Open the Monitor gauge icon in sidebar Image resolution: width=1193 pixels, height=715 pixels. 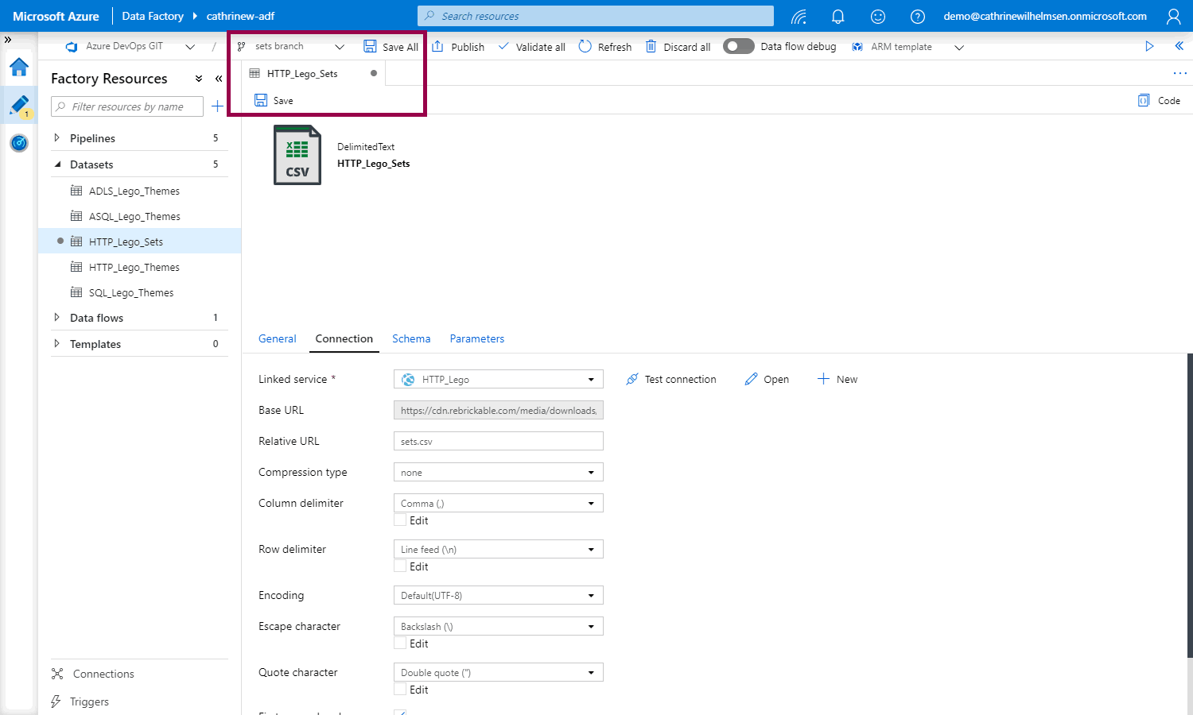19,143
